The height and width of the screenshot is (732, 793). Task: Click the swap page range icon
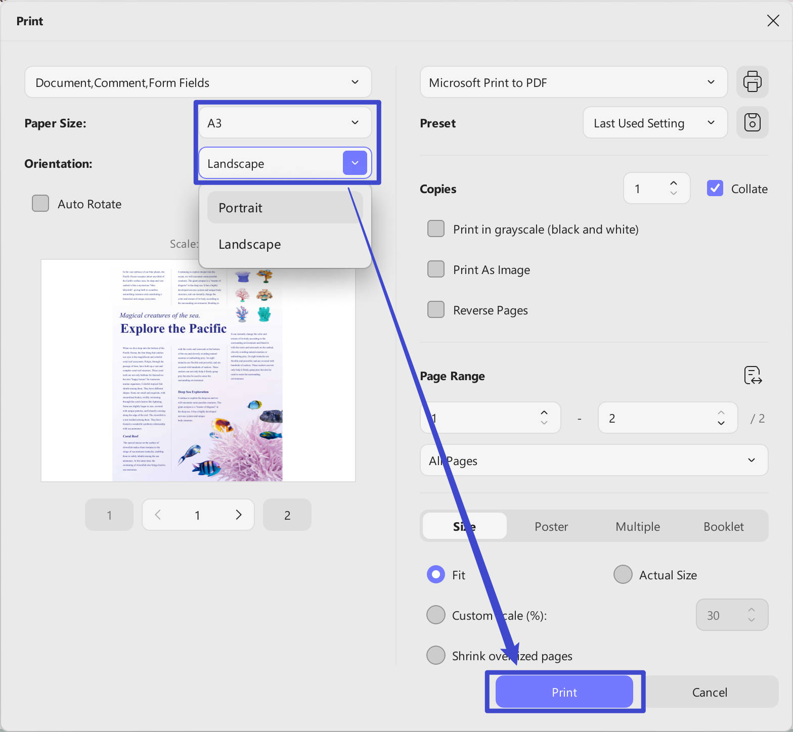coord(753,376)
